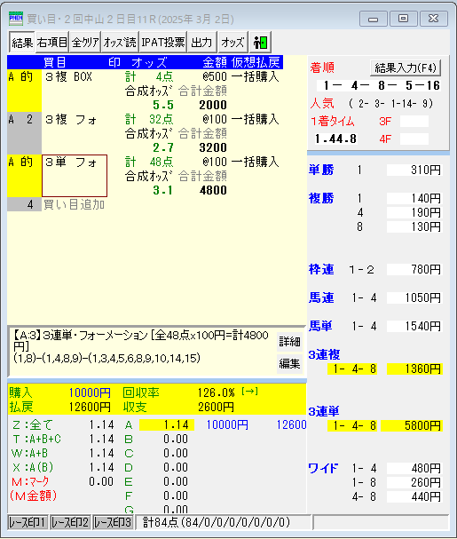Screen dimensions: 457x539
Task: Switch to the レース印1 tab
Action: pos(28,522)
